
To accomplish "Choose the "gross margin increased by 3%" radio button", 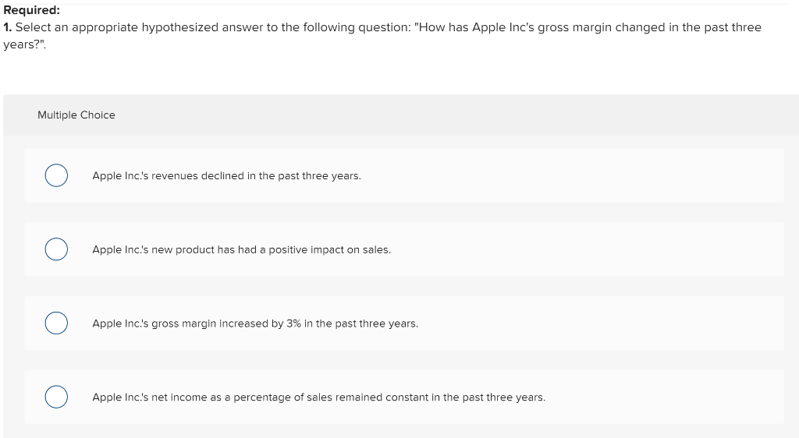I will (x=55, y=323).
